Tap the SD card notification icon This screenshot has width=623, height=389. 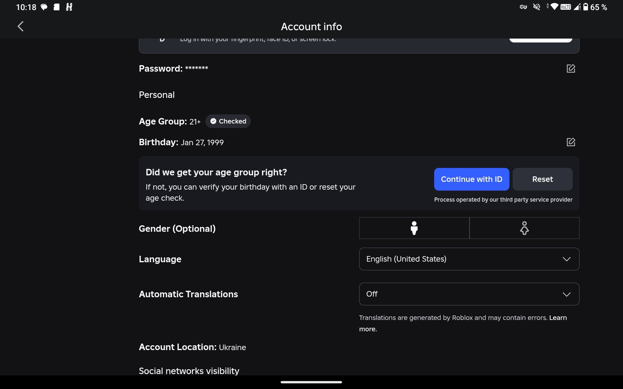coord(56,7)
